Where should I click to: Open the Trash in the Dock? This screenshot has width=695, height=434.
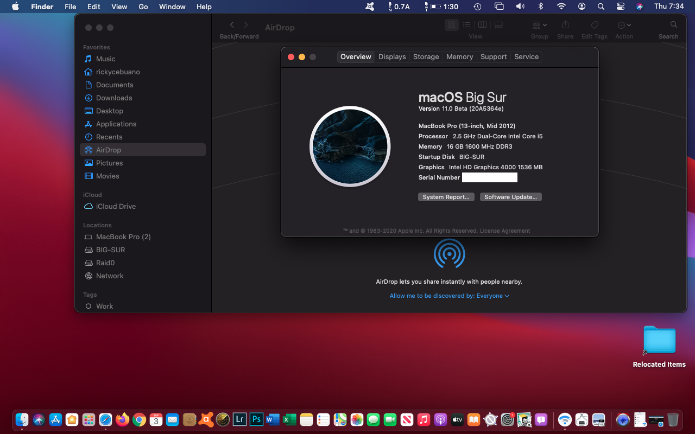[x=673, y=419]
